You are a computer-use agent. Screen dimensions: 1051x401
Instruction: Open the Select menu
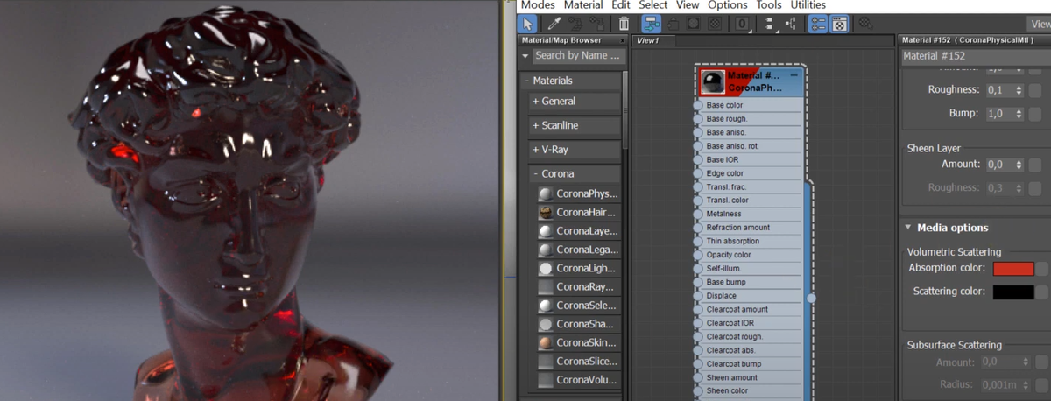[x=653, y=5]
